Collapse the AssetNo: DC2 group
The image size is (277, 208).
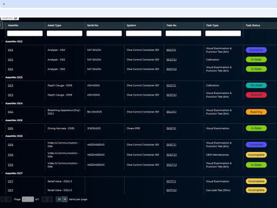[2, 42]
